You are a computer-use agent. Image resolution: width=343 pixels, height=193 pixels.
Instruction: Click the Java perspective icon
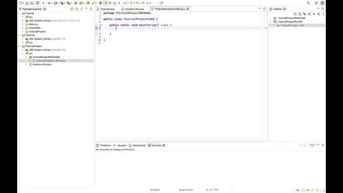pyautogui.click(x=323, y=3)
